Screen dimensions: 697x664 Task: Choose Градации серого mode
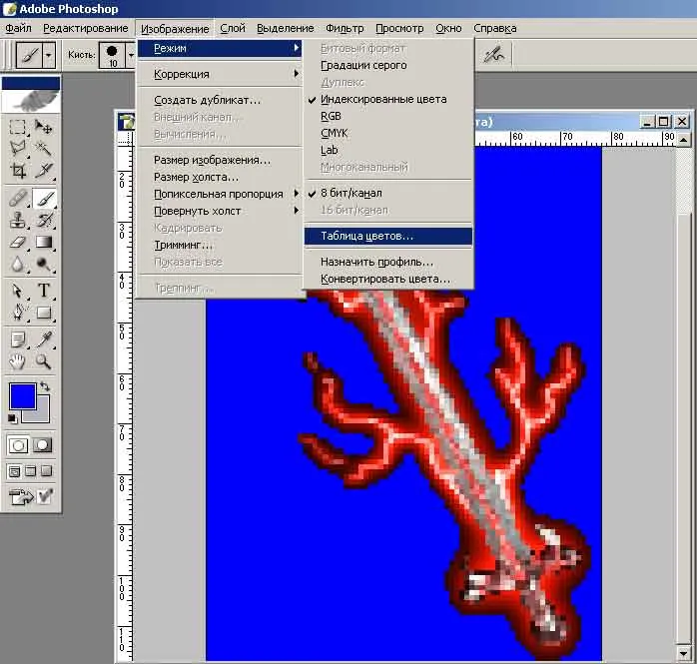362,65
